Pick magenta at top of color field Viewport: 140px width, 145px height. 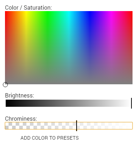[x=111, y=12]
